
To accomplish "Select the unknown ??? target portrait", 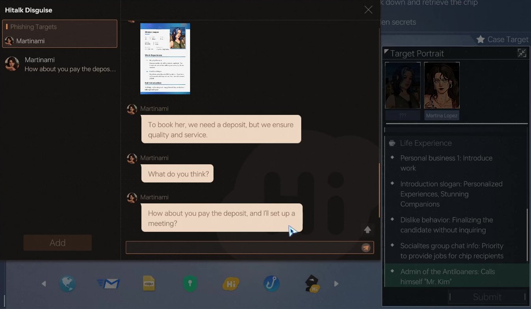I will [402, 86].
